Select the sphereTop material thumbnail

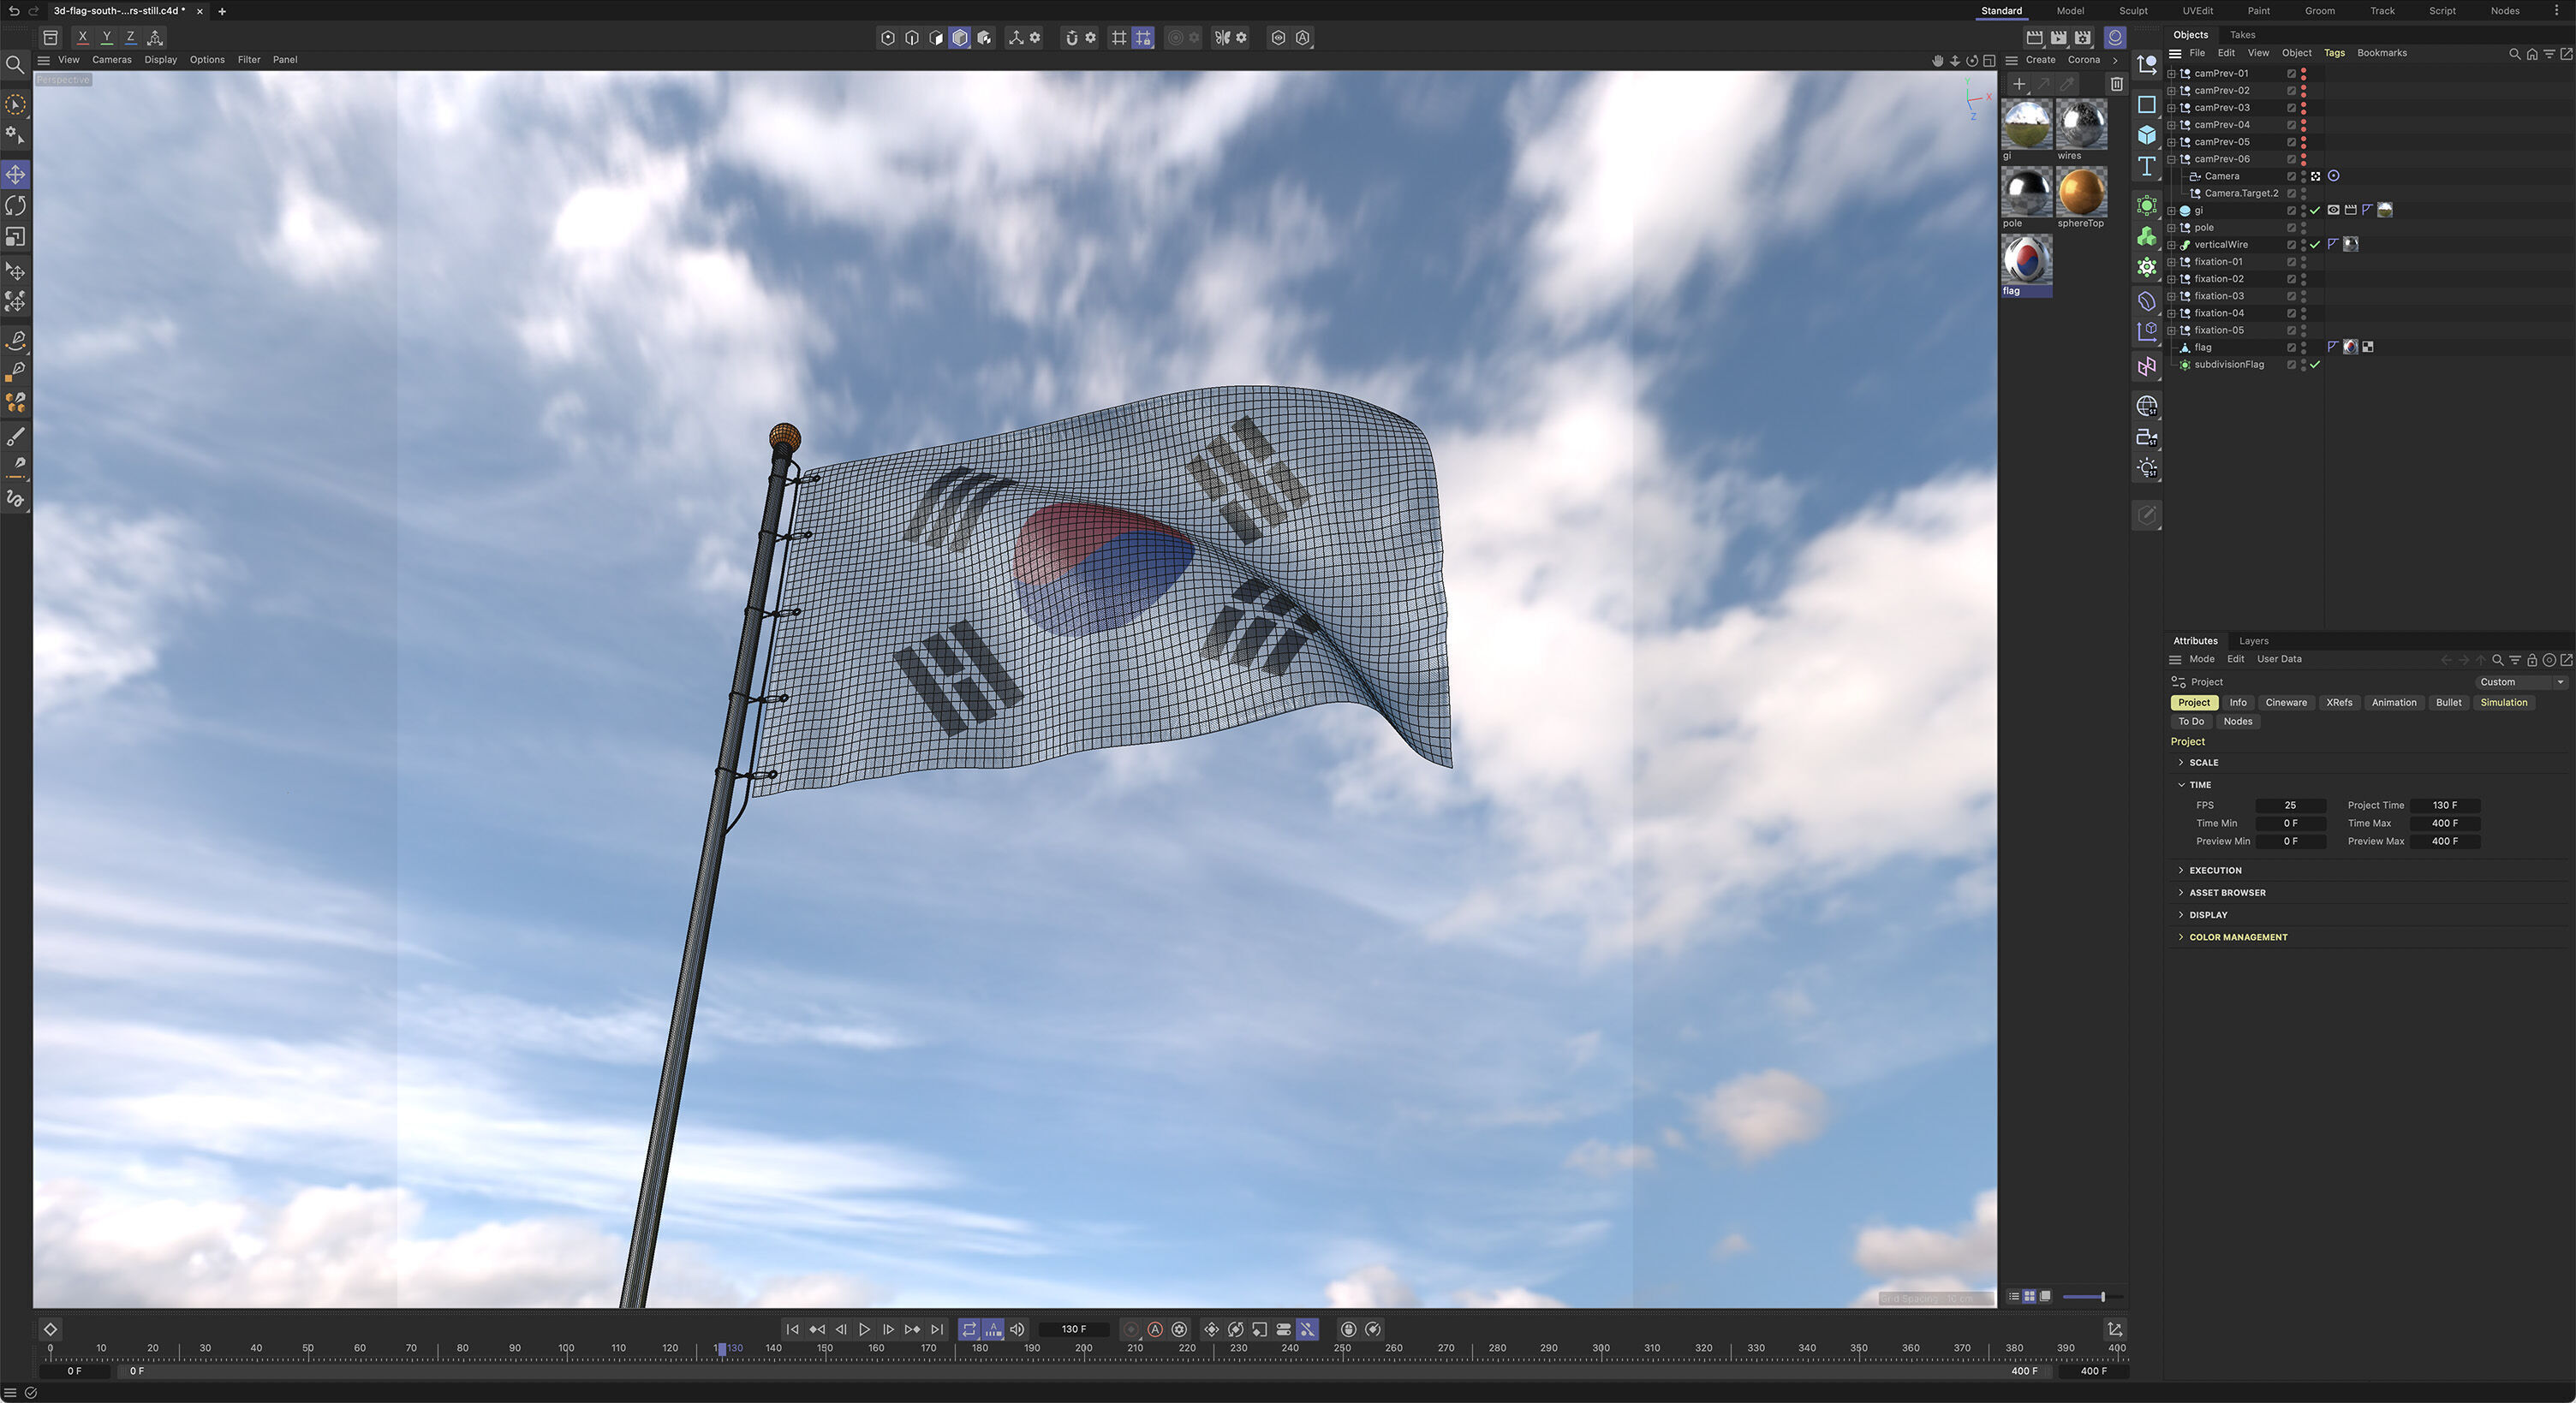click(x=2081, y=192)
